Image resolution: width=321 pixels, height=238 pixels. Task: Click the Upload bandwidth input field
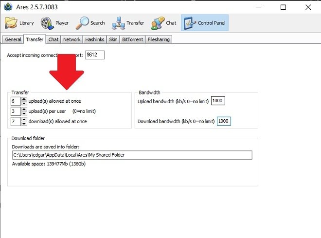218,101
